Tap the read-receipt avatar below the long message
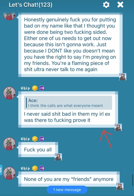This screenshot has width=134, height=196. [123, 77]
